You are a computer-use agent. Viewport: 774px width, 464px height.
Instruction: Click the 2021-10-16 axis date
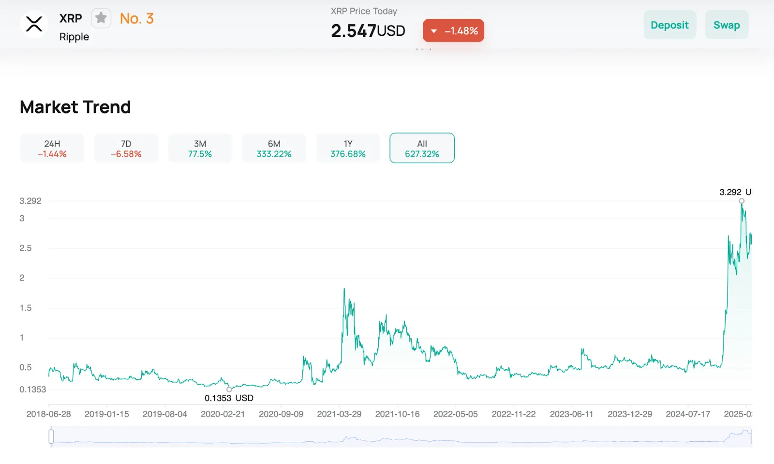point(397,414)
